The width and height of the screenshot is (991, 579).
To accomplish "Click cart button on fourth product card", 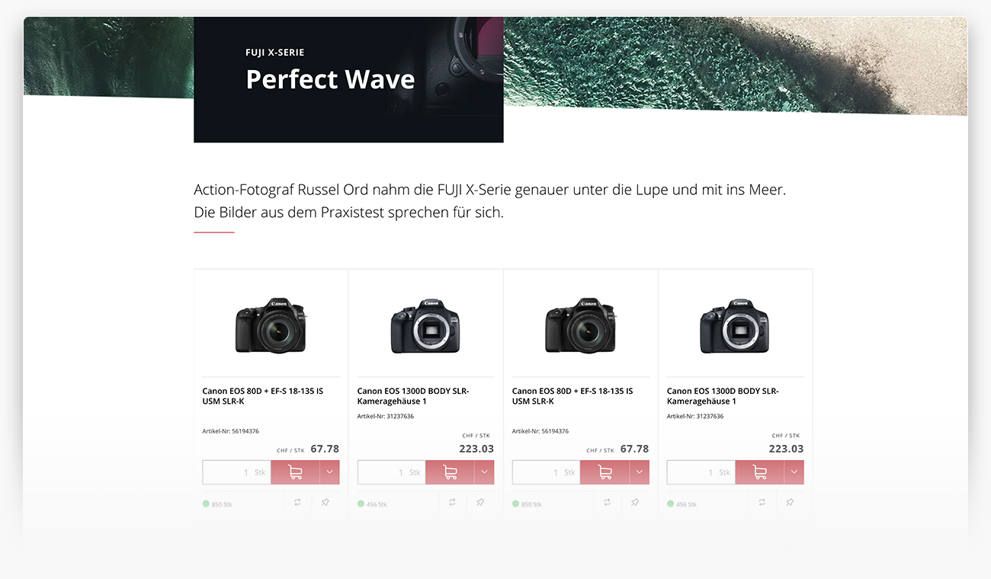I will (759, 472).
